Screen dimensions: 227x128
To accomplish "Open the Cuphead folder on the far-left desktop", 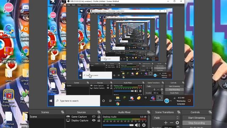I will (24, 77).
